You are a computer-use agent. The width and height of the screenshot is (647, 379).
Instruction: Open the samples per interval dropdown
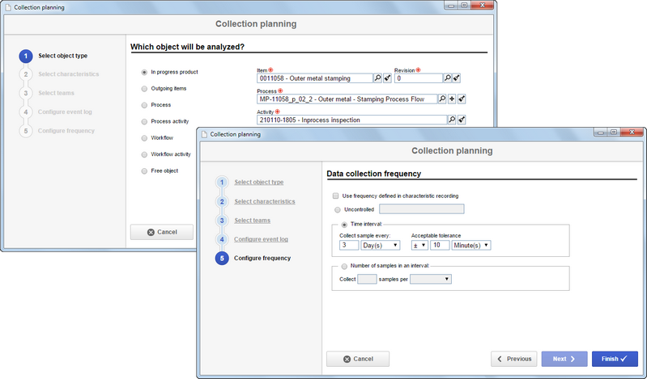pyautogui.click(x=430, y=280)
